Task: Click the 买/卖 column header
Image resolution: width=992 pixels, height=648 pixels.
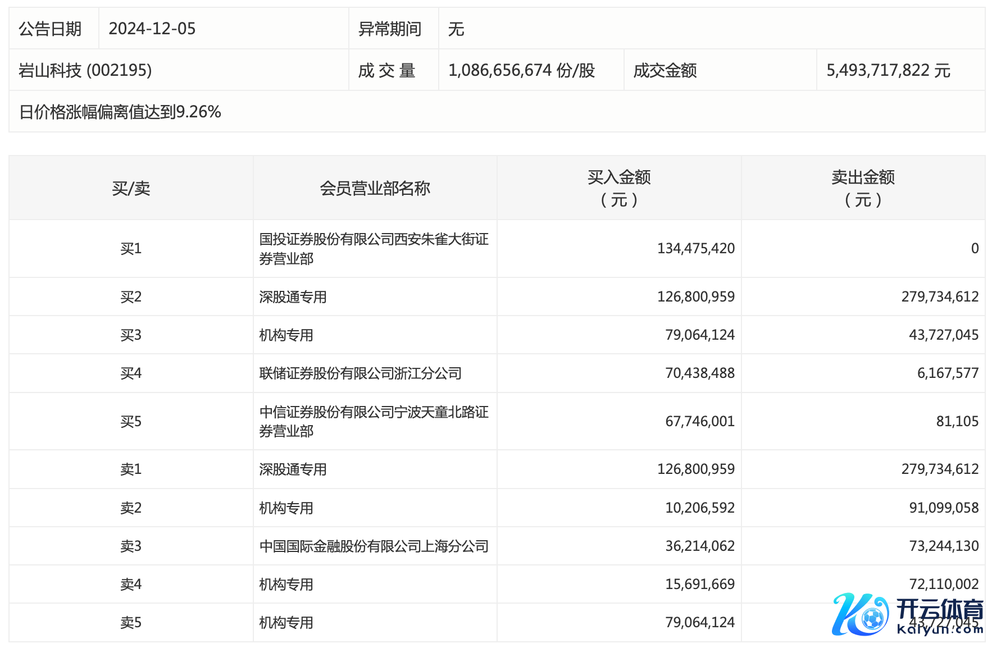Action: click(131, 188)
